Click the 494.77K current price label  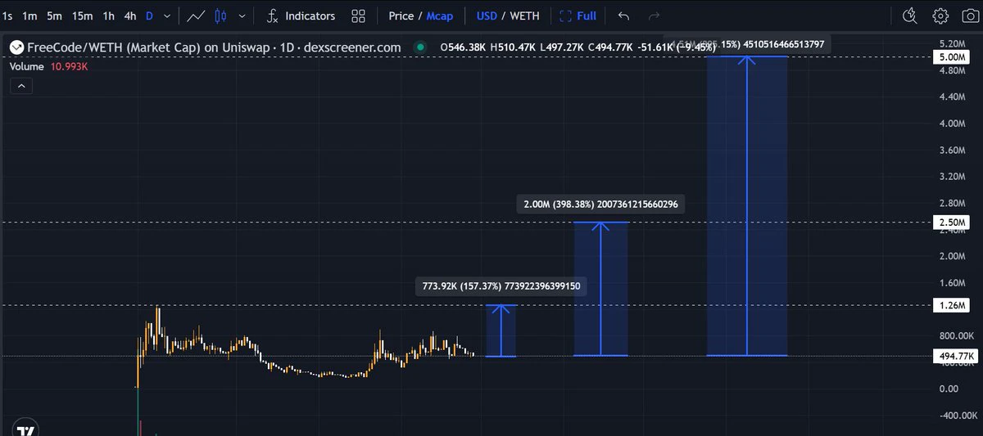click(955, 356)
